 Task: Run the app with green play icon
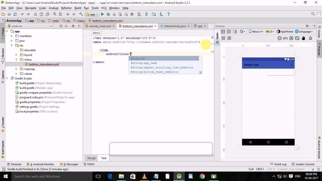[x=102, y=15]
